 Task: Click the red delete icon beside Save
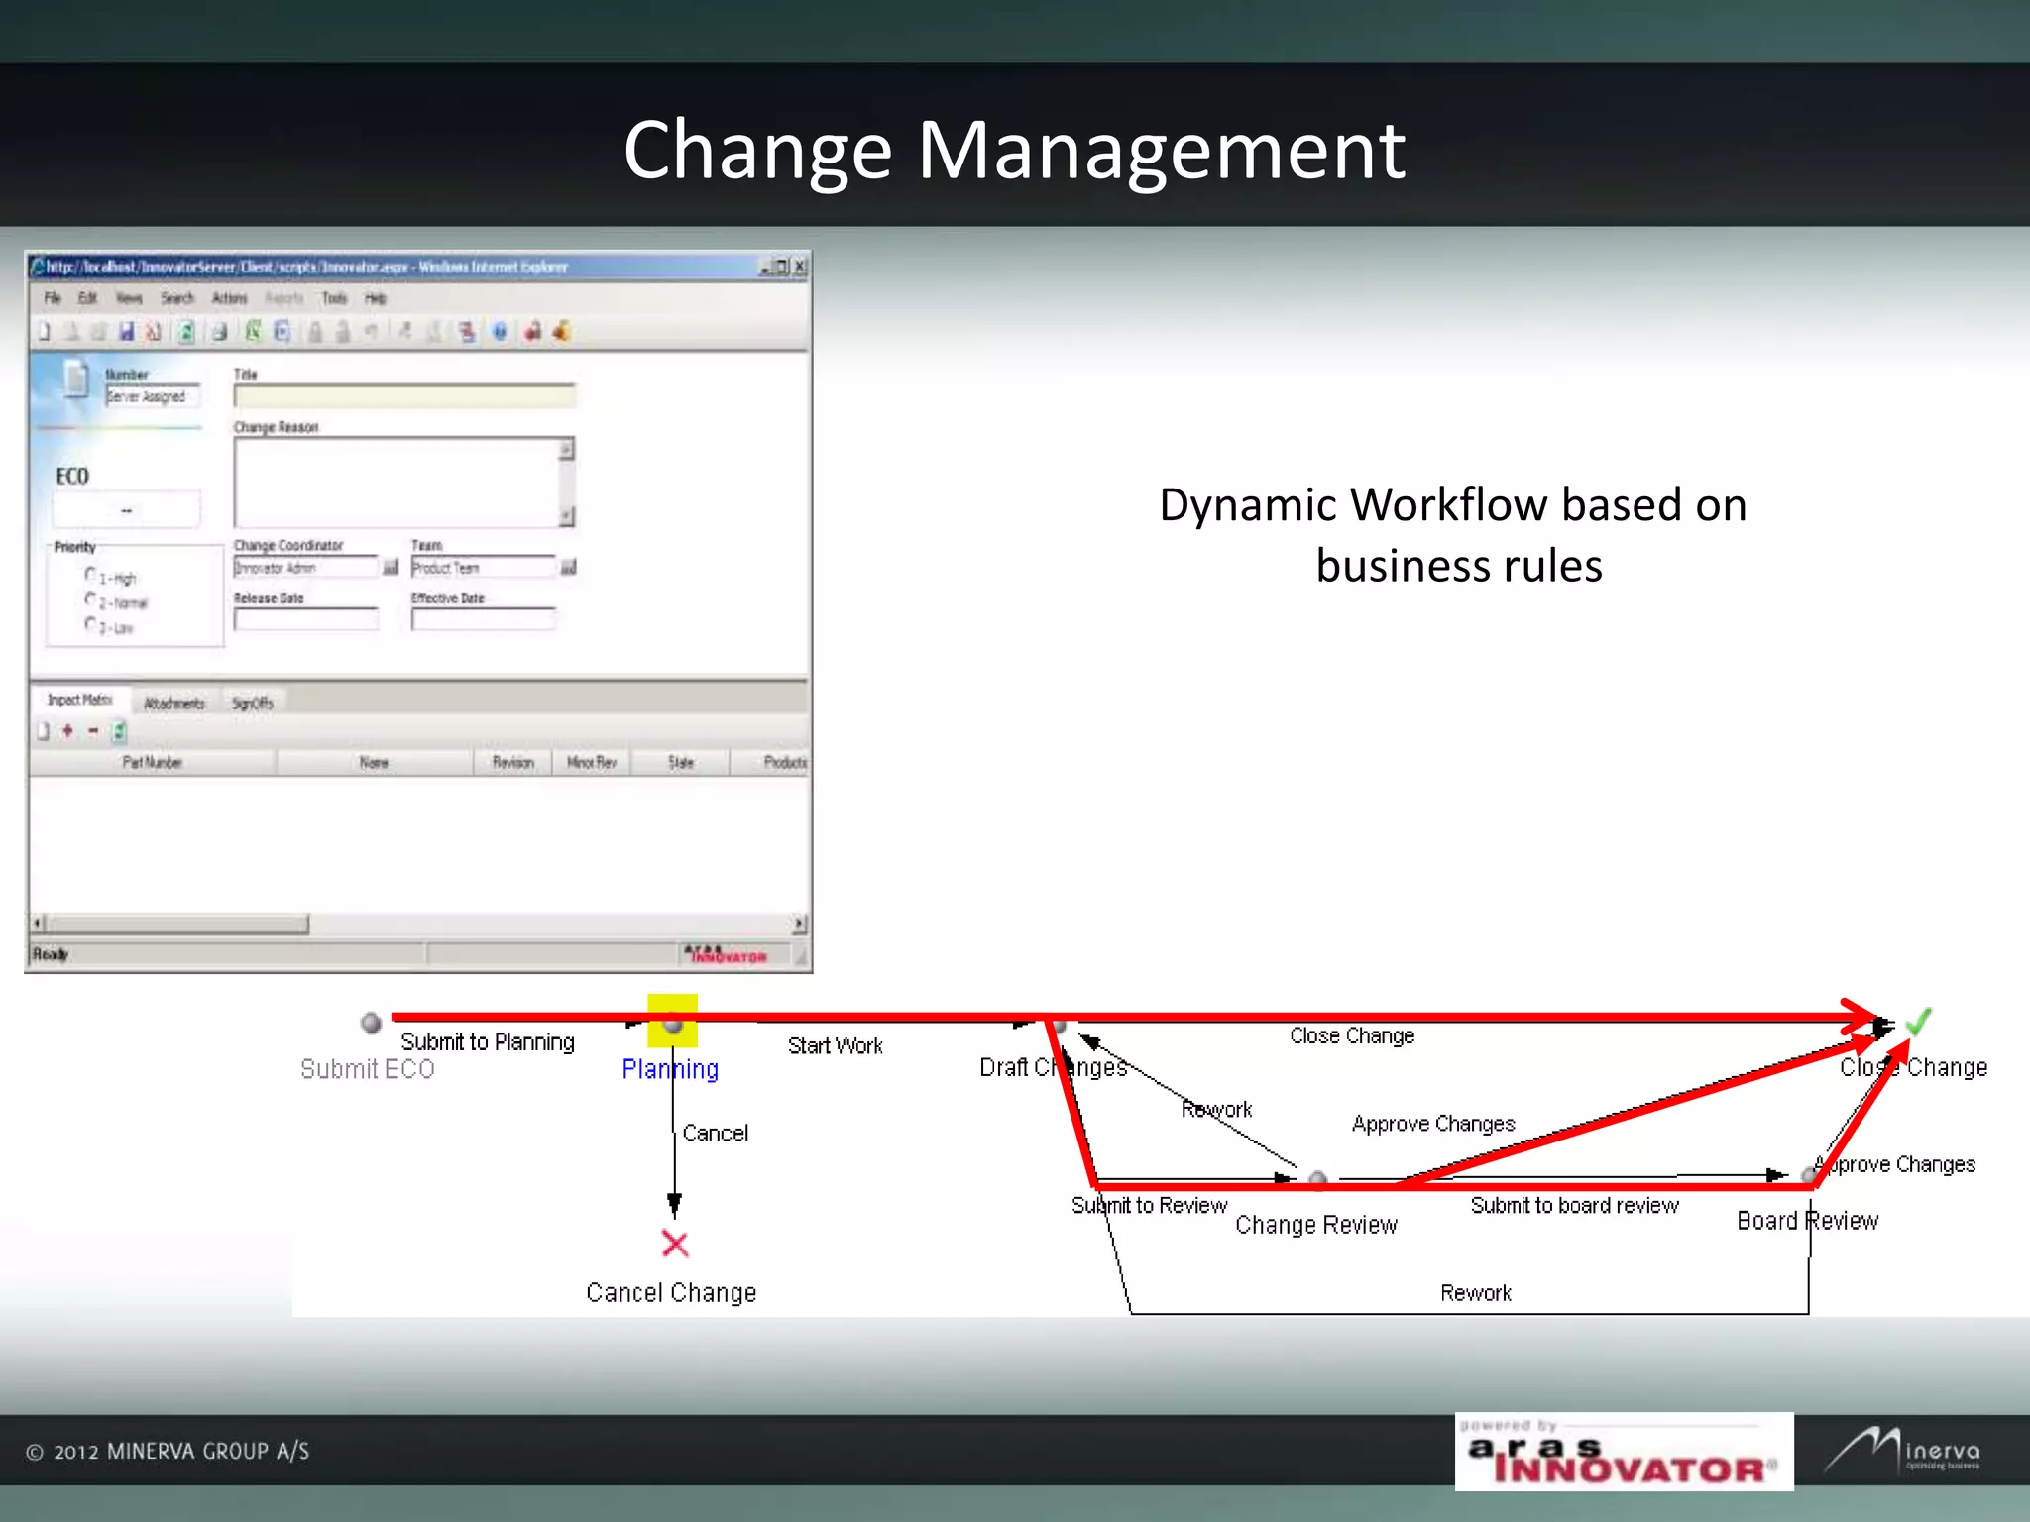tap(154, 332)
